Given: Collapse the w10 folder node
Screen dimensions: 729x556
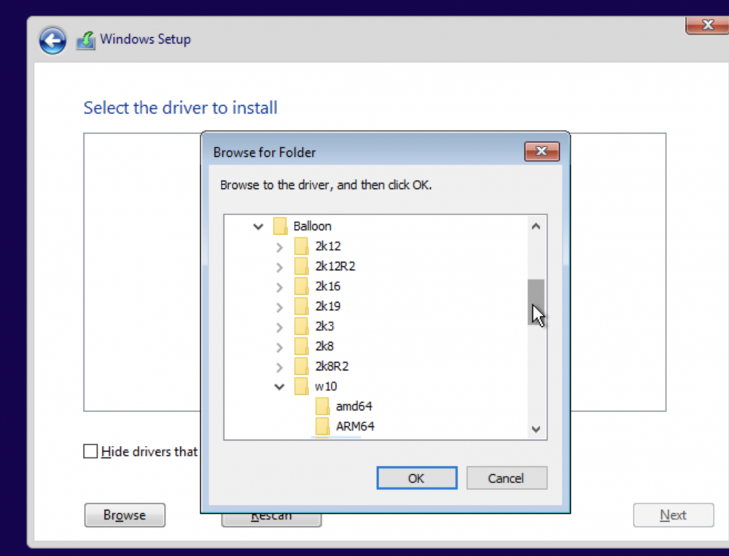Looking at the screenshot, I should pos(279,387).
